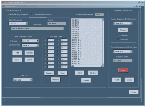
Task: Click the red TAKE button
Action: (123, 70)
